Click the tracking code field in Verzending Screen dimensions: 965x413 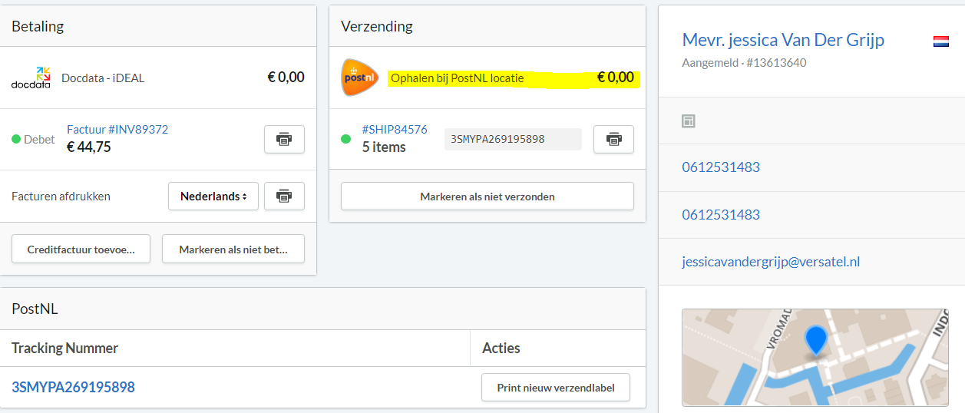pos(512,139)
